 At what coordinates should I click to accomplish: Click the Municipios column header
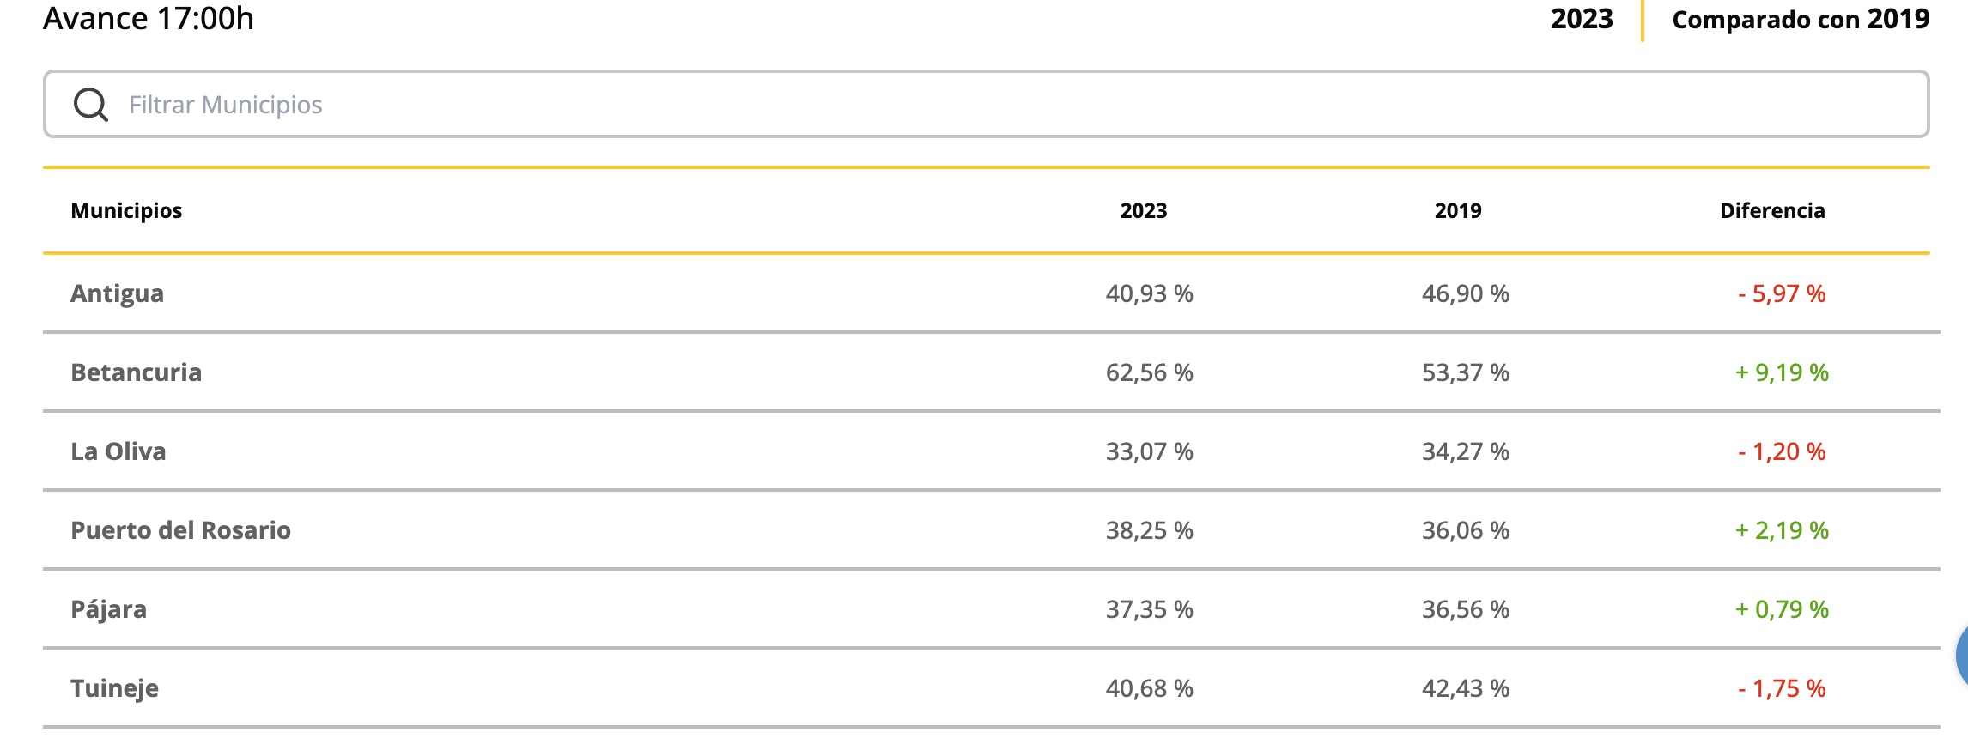coord(126,210)
